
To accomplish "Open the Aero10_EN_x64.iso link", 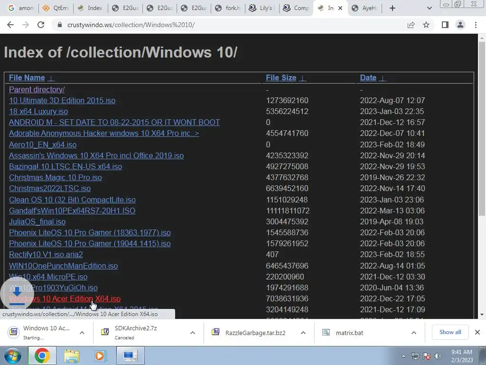I will [42, 144].
